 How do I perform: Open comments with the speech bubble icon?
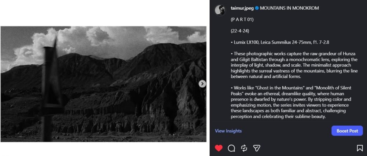pyautogui.click(x=231, y=148)
